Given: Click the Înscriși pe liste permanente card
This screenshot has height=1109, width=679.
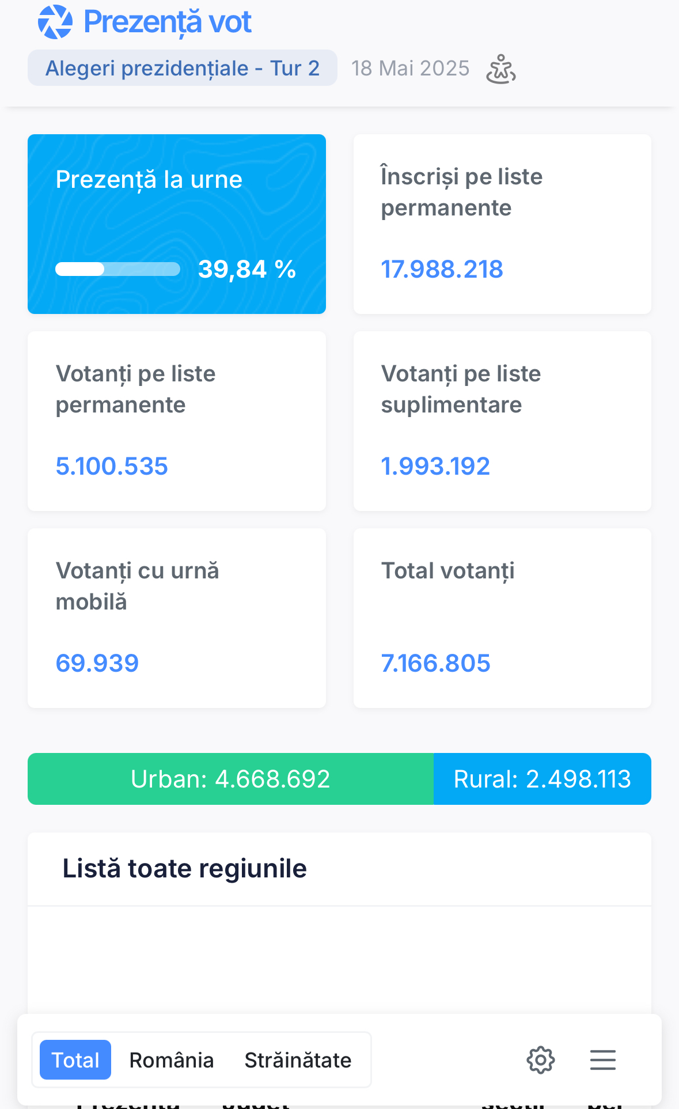Looking at the screenshot, I should click(x=502, y=224).
